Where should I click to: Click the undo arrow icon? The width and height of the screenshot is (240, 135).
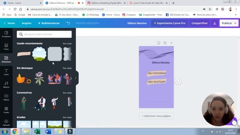click(x=68, y=23)
